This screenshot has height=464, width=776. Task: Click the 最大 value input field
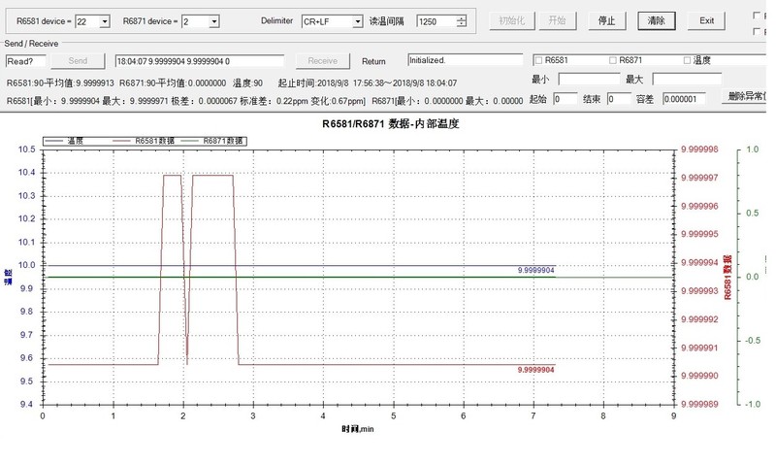click(686, 79)
